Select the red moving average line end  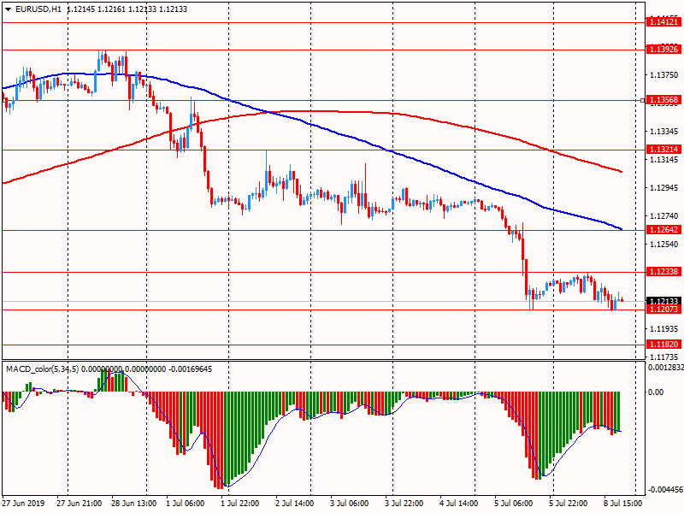tap(621, 172)
